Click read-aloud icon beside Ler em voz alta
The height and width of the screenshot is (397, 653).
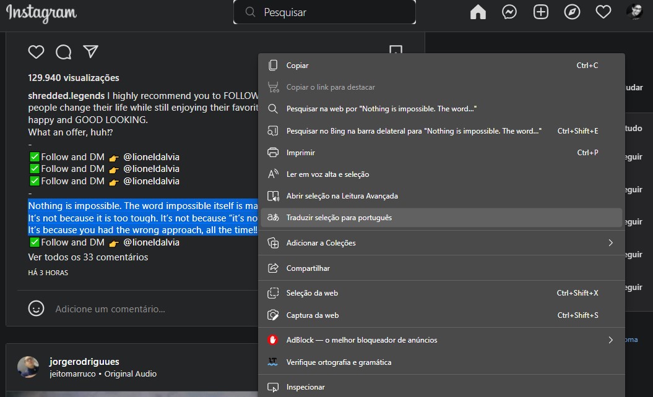[x=273, y=174]
